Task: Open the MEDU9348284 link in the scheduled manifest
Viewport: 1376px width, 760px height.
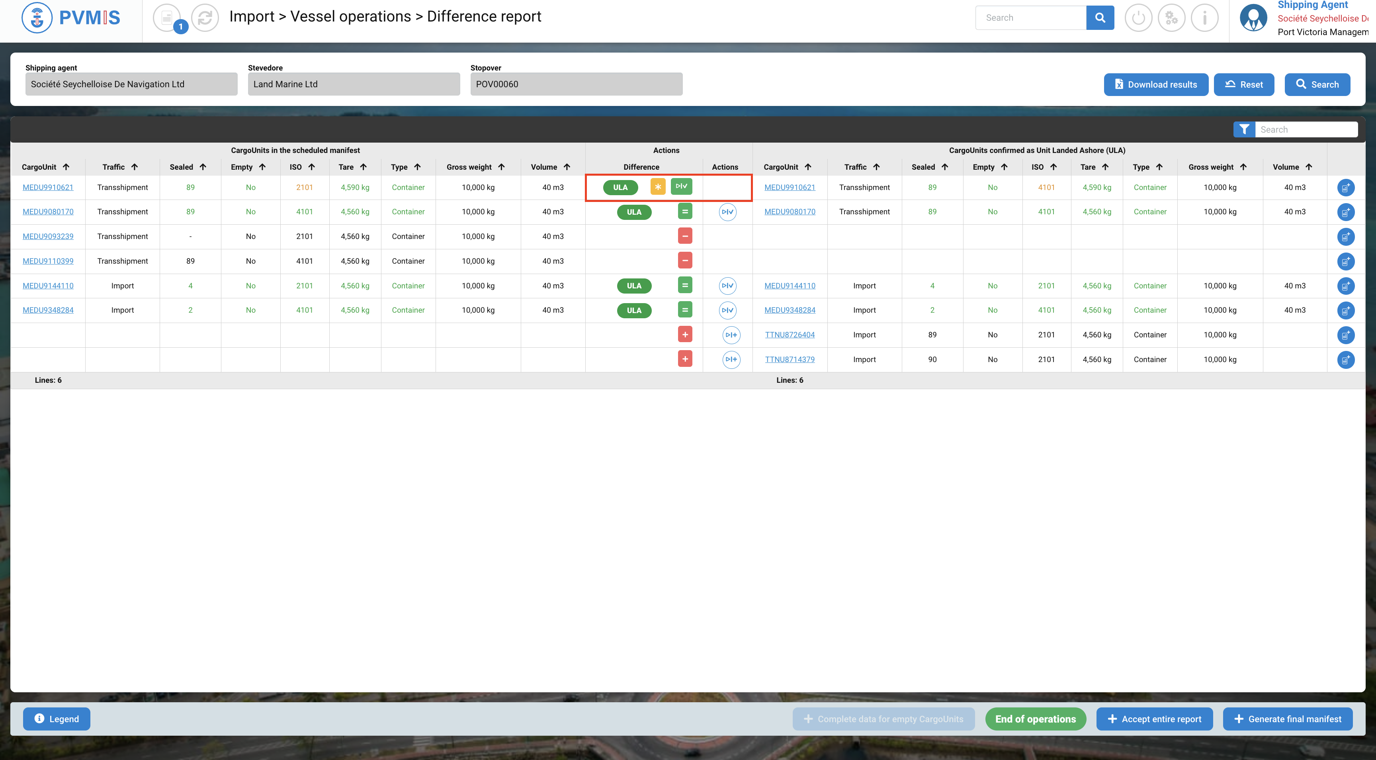Action: tap(48, 310)
